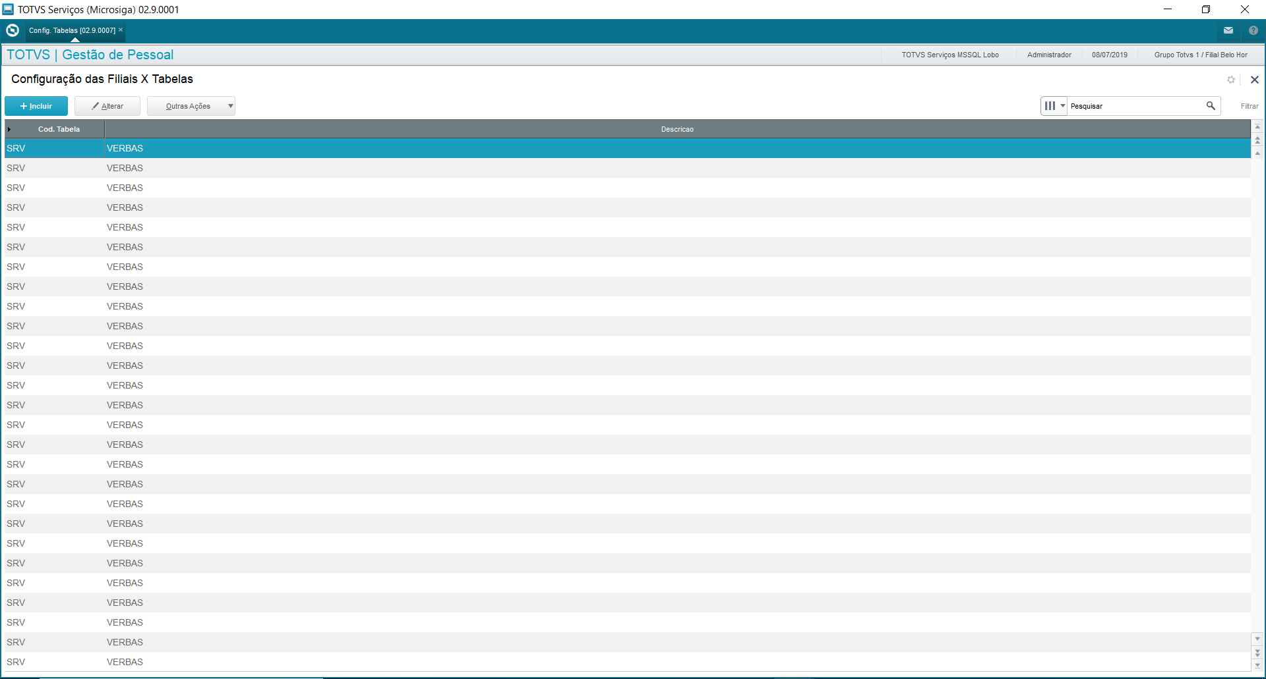Jump to first record with top scroll button

[1257, 126]
